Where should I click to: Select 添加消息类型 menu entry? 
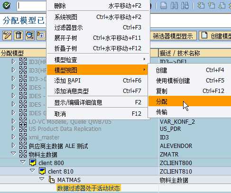98,91
